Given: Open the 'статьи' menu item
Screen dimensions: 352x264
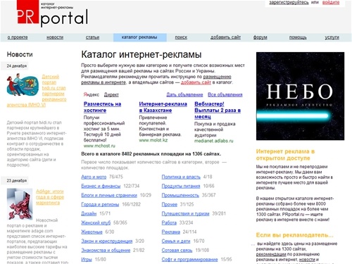Looking at the screenshot, I should tap(92, 37).
